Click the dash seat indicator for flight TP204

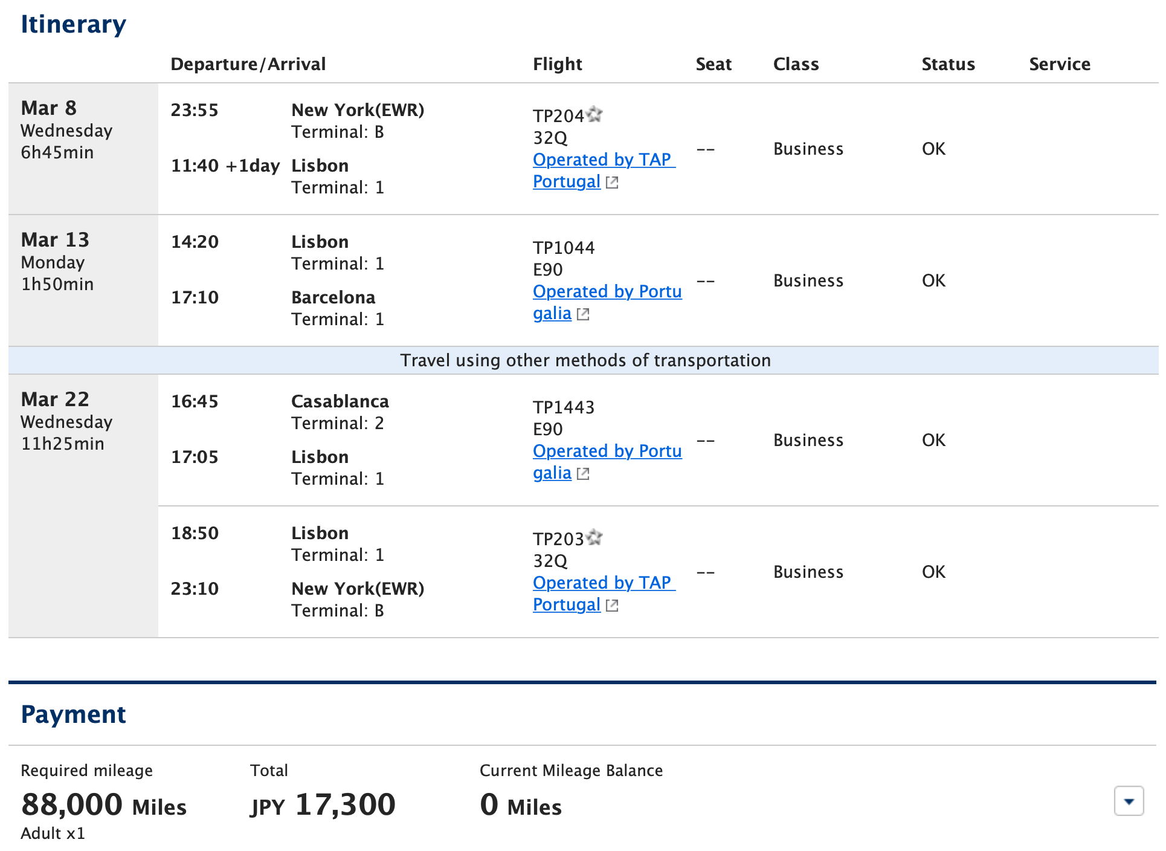(x=705, y=149)
